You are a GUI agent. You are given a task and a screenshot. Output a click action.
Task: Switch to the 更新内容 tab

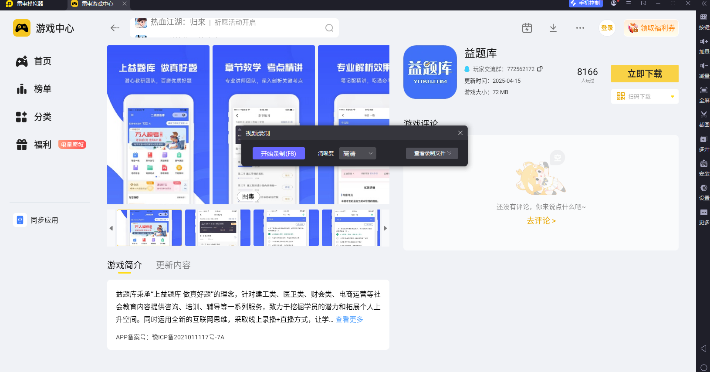coord(173,265)
